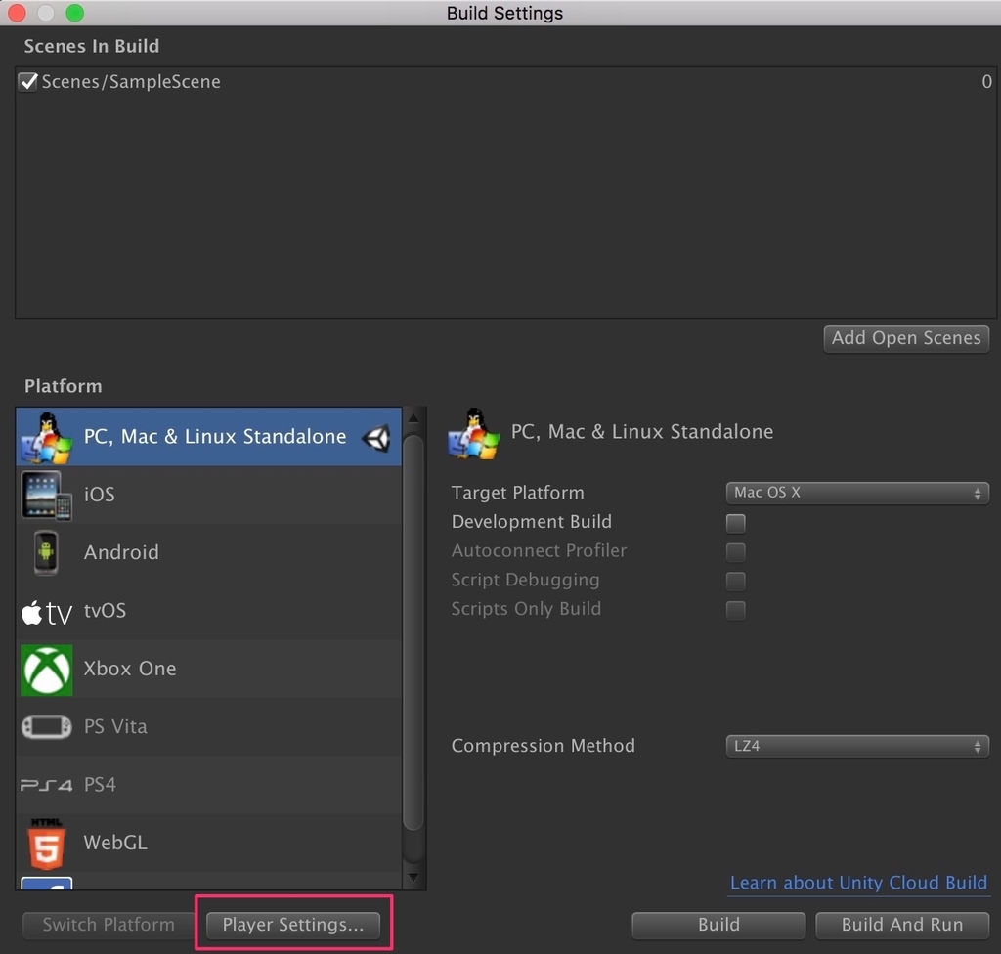Click the PS Vita handheld icon

point(47,726)
